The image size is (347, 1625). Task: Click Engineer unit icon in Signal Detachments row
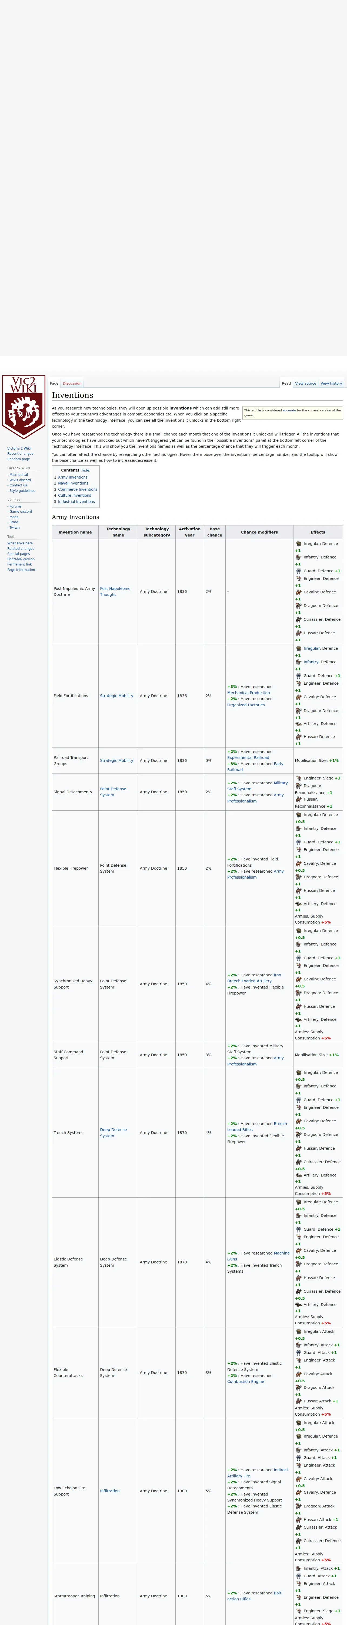[x=299, y=778]
